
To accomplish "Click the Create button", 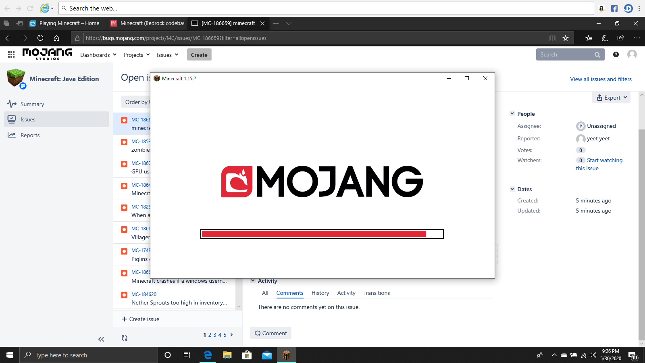I will pos(199,55).
